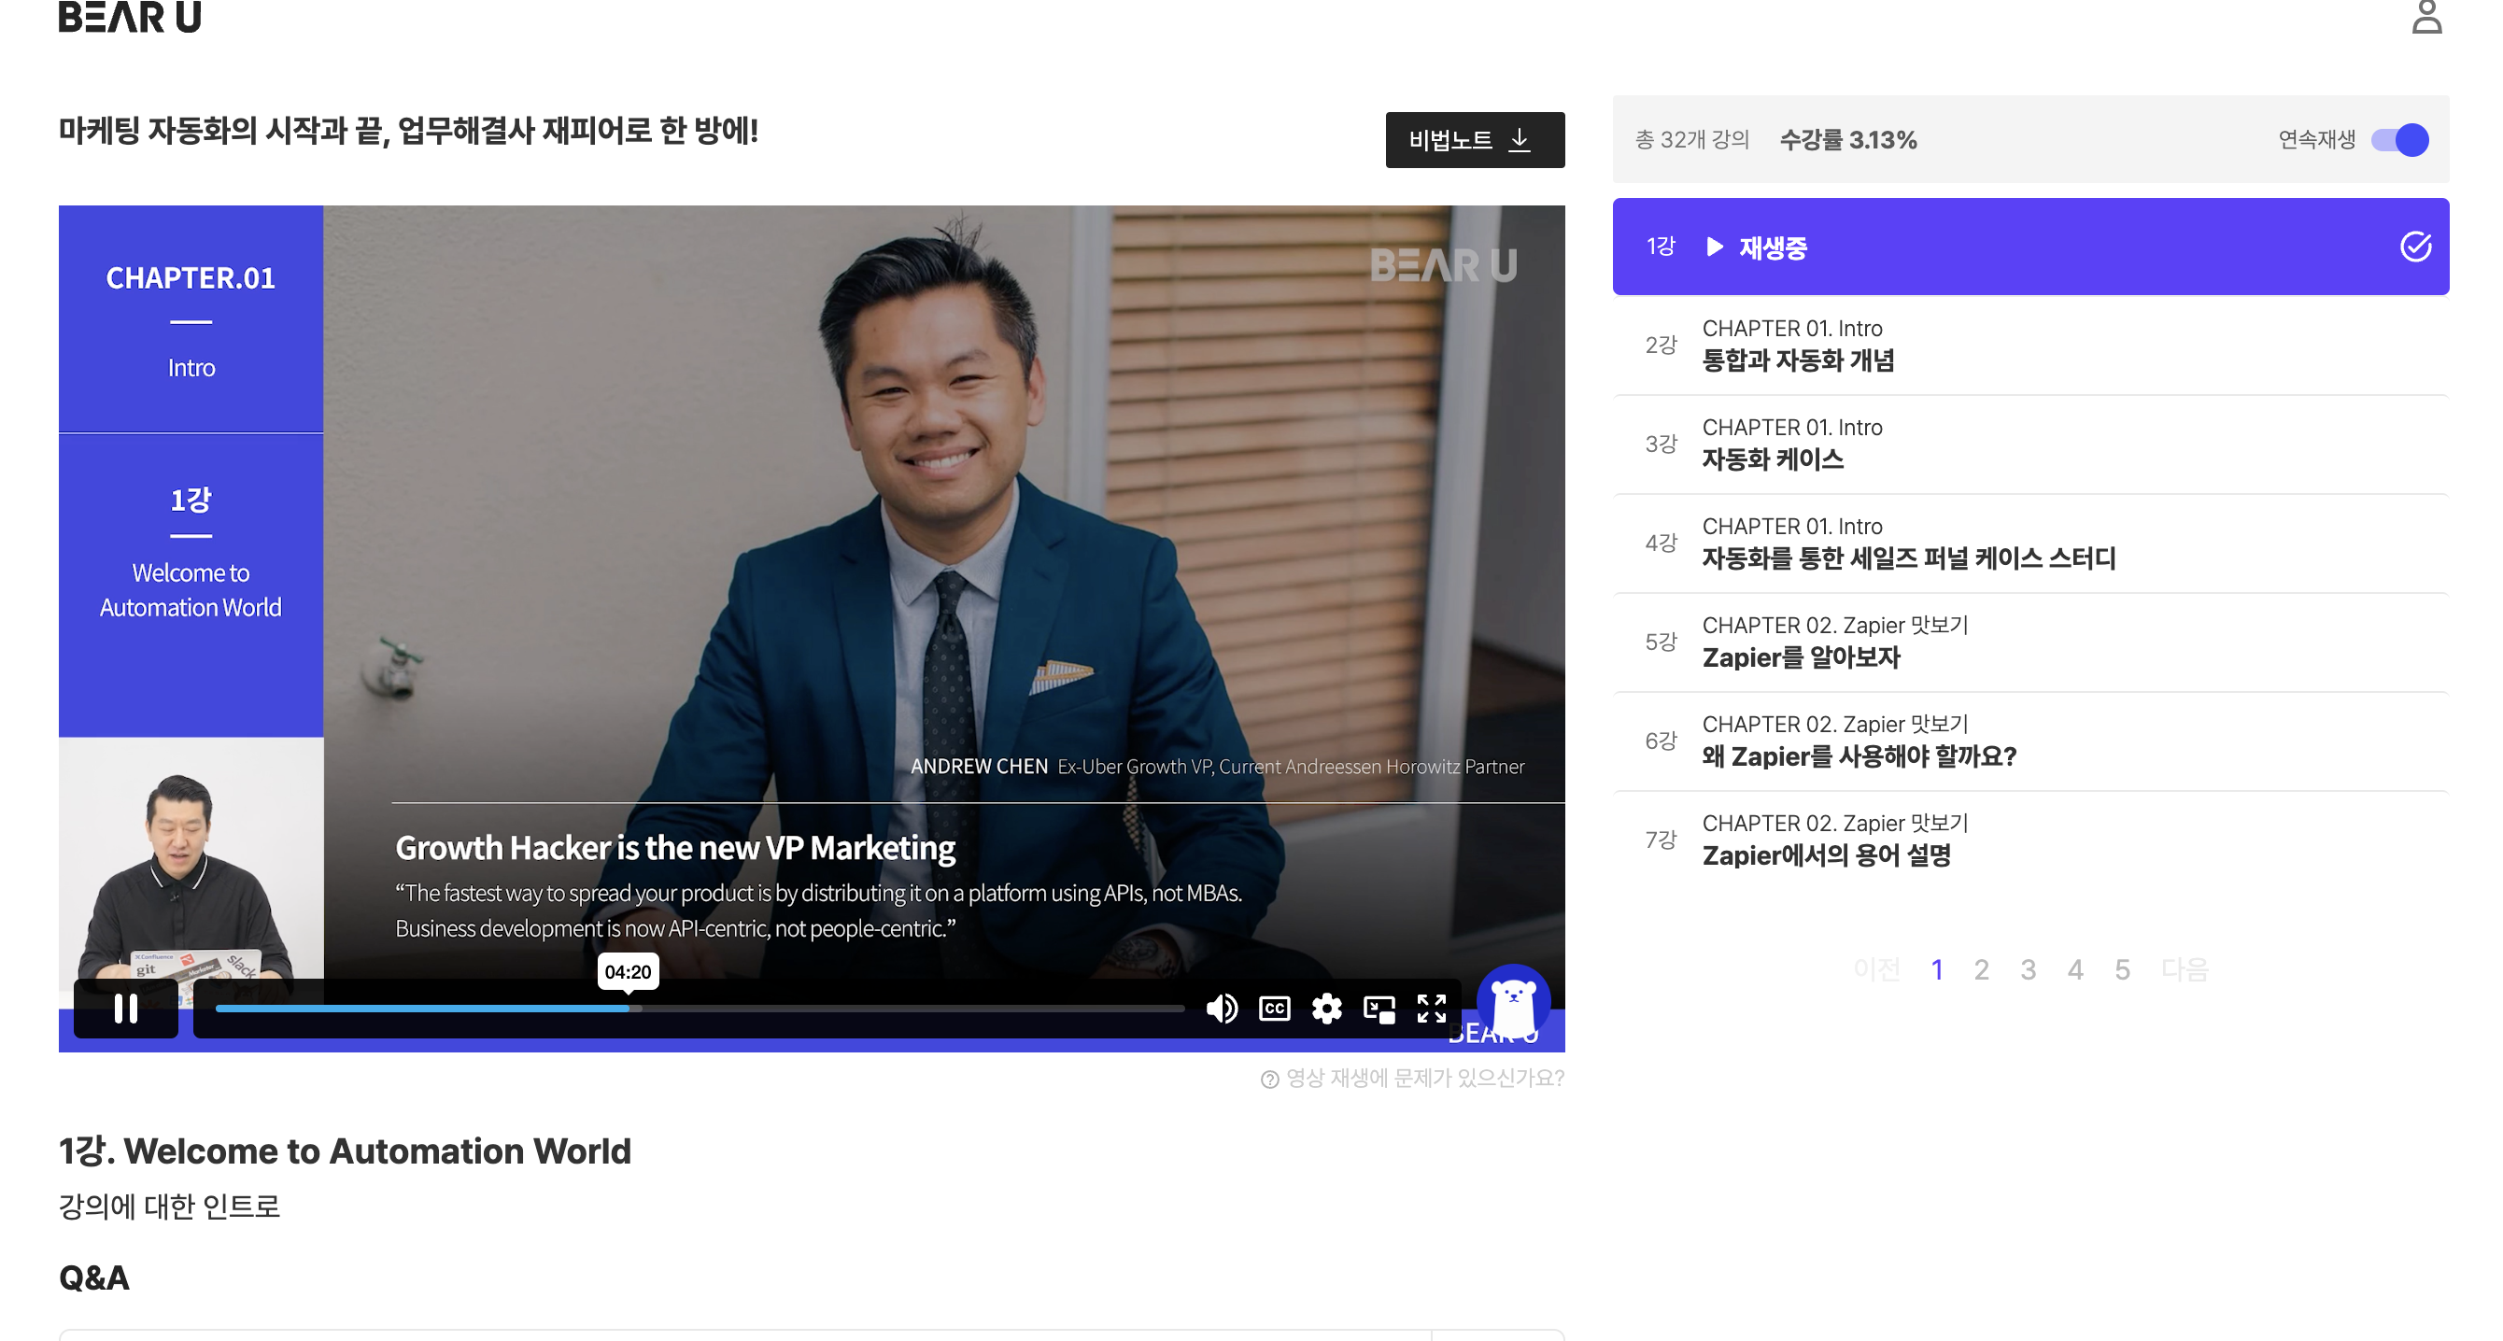Go to lecture list page 5
Screen dimensions: 2503x1341
(2122, 968)
